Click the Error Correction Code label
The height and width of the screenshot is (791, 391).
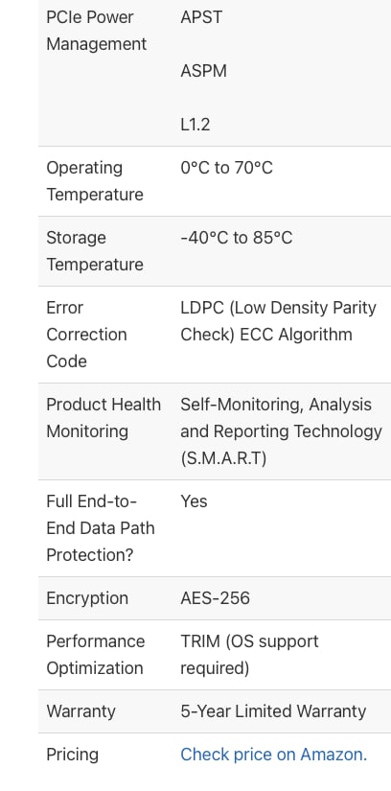tap(86, 335)
